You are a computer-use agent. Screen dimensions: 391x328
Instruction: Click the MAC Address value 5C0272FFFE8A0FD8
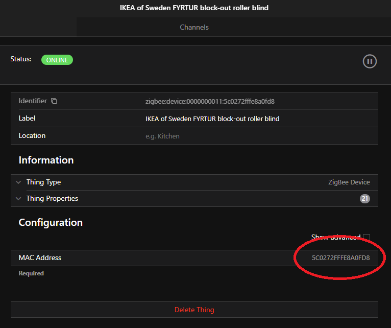[x=340, y=258]
